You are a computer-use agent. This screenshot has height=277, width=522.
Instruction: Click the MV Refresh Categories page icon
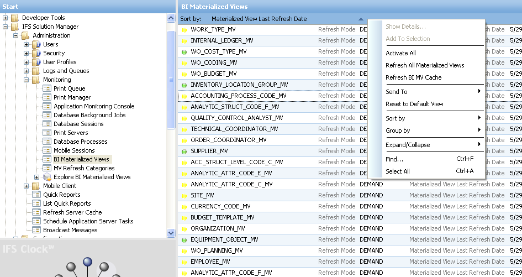47,168
